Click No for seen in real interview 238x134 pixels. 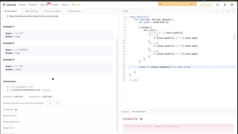click(x=57, y=103)
